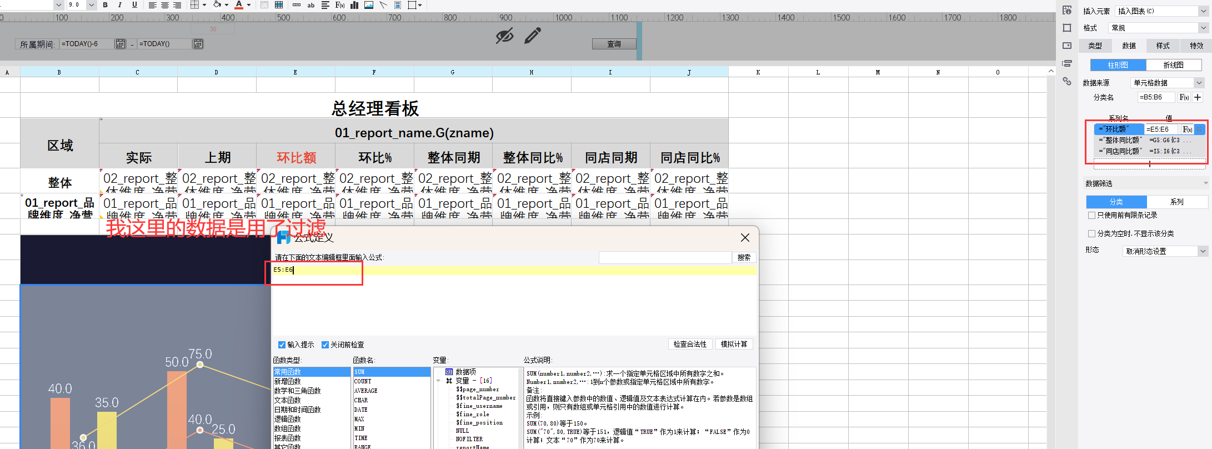Click the cell border style icon
This screenshot has width=1212, height=449.
tap(194, 5)
